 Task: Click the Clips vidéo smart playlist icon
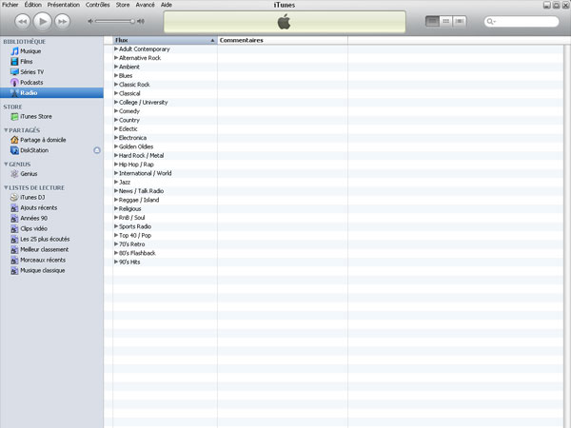14,229
